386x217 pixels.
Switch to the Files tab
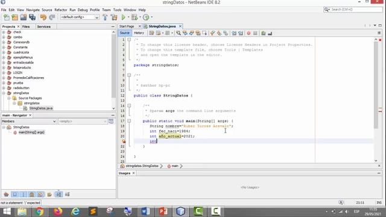coord(26,27)
